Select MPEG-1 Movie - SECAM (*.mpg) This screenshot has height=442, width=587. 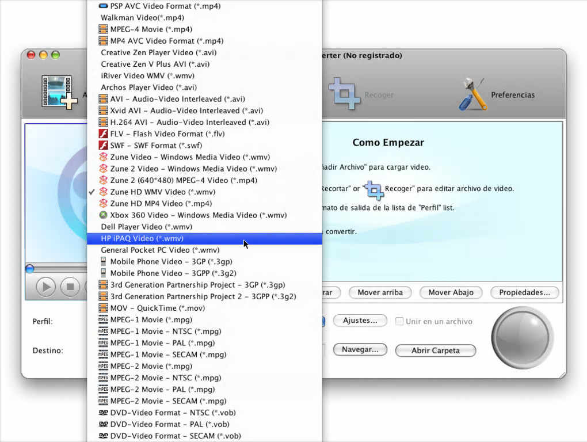pos(204,355)
